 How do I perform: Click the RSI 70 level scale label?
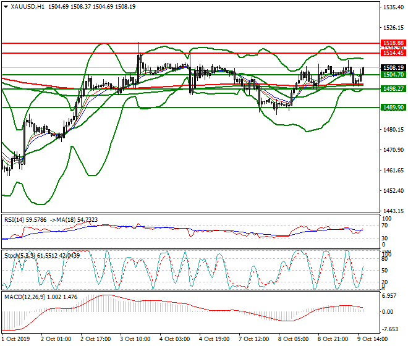point(385,226)
